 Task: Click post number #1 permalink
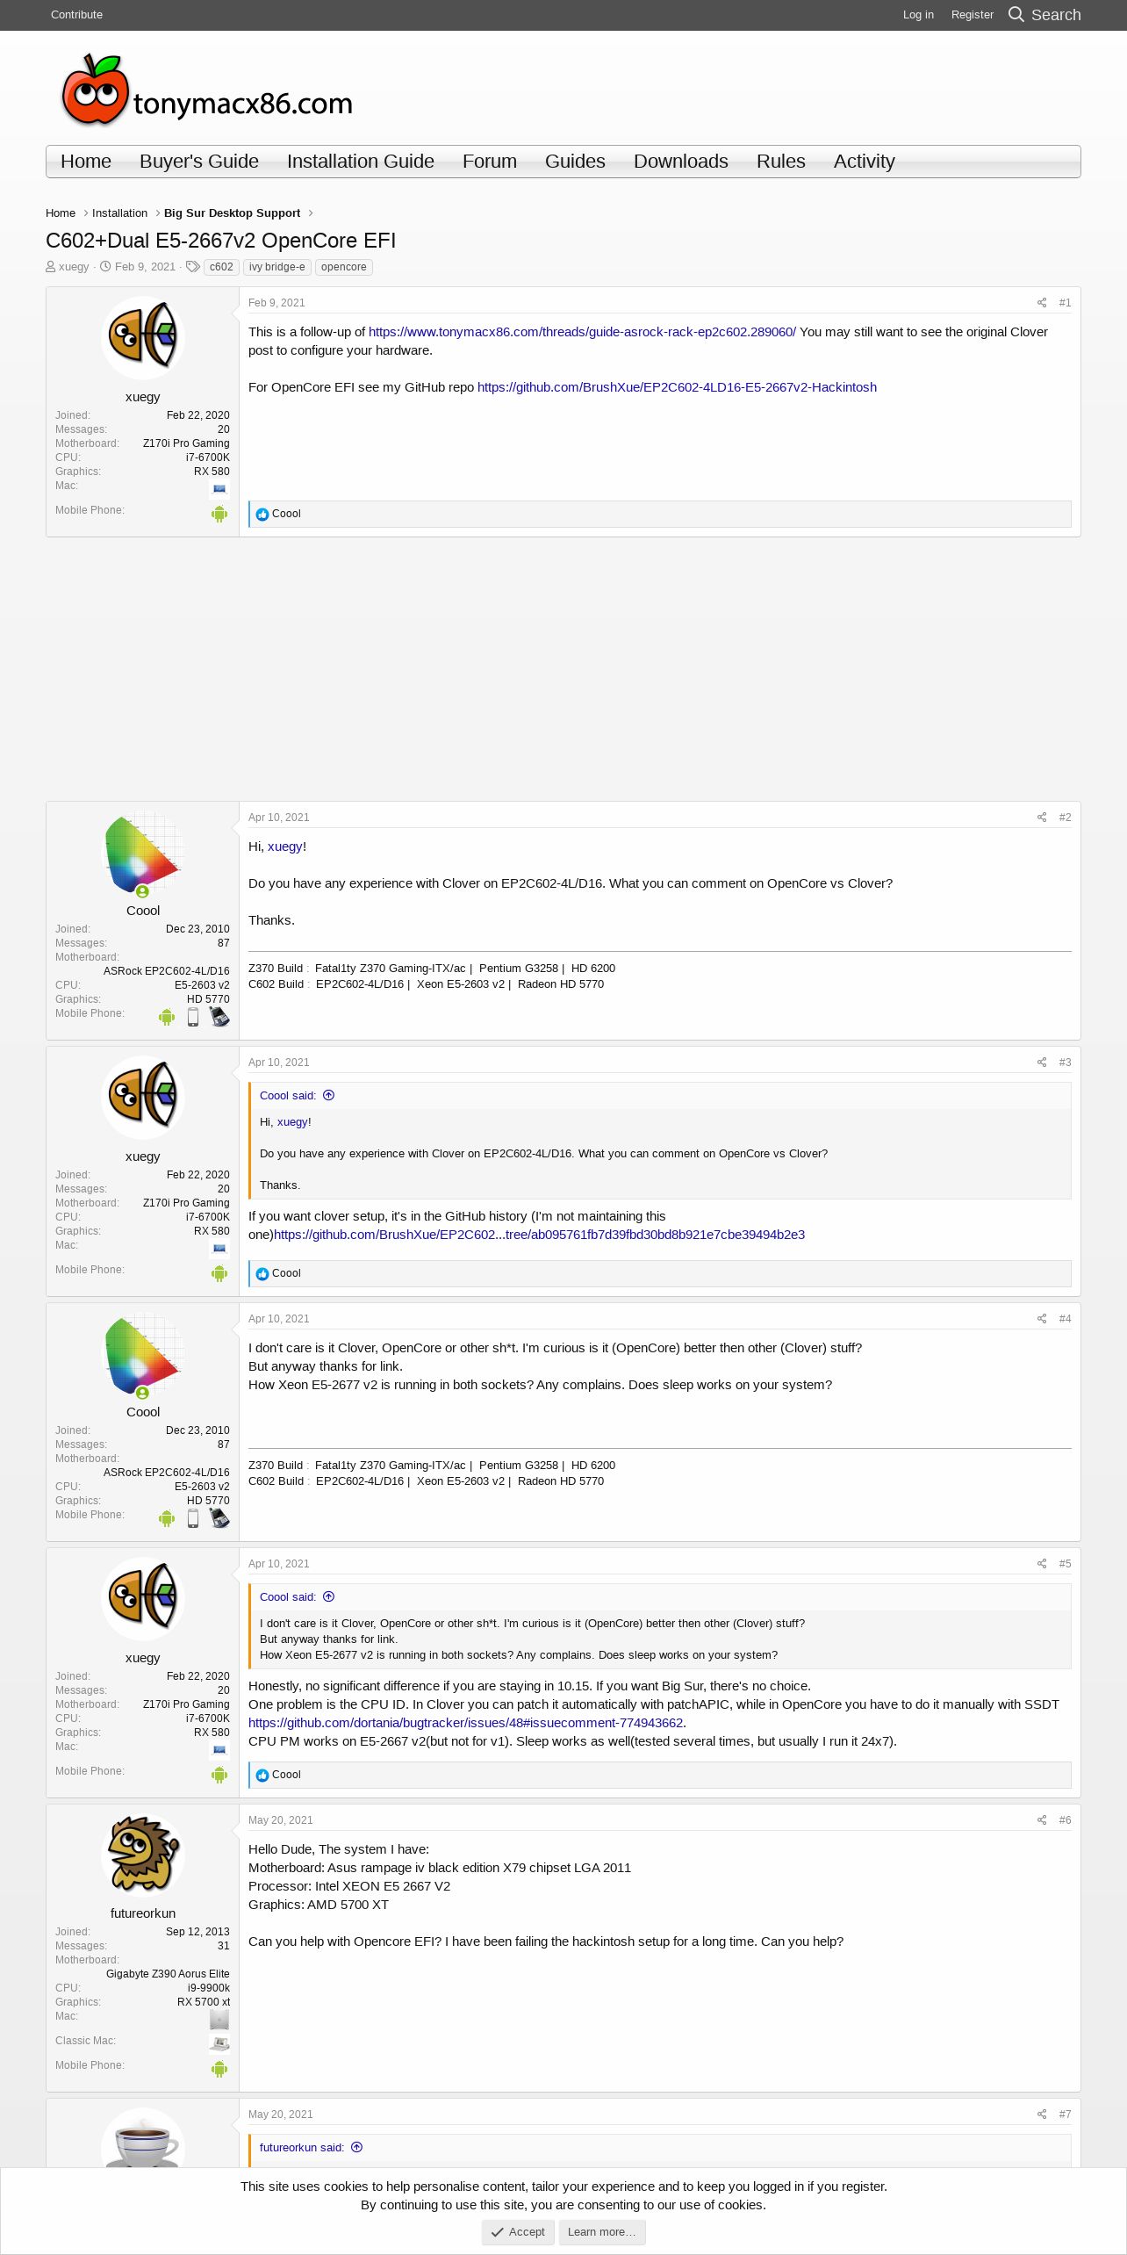pyautogui.click(x=1065, y=303)
